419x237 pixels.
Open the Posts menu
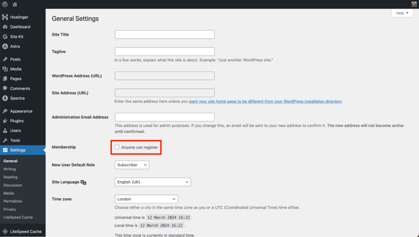(15, 59)
